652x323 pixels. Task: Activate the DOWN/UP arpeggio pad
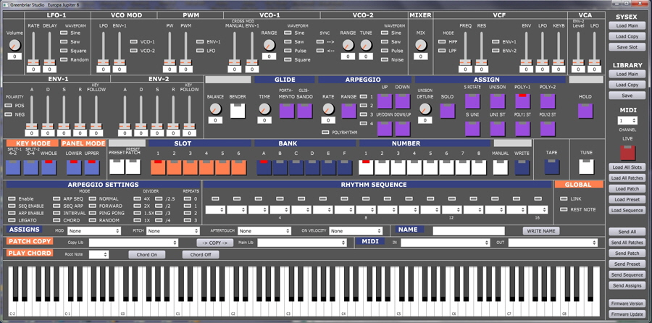pyautogui.click(x=403, y=128)
